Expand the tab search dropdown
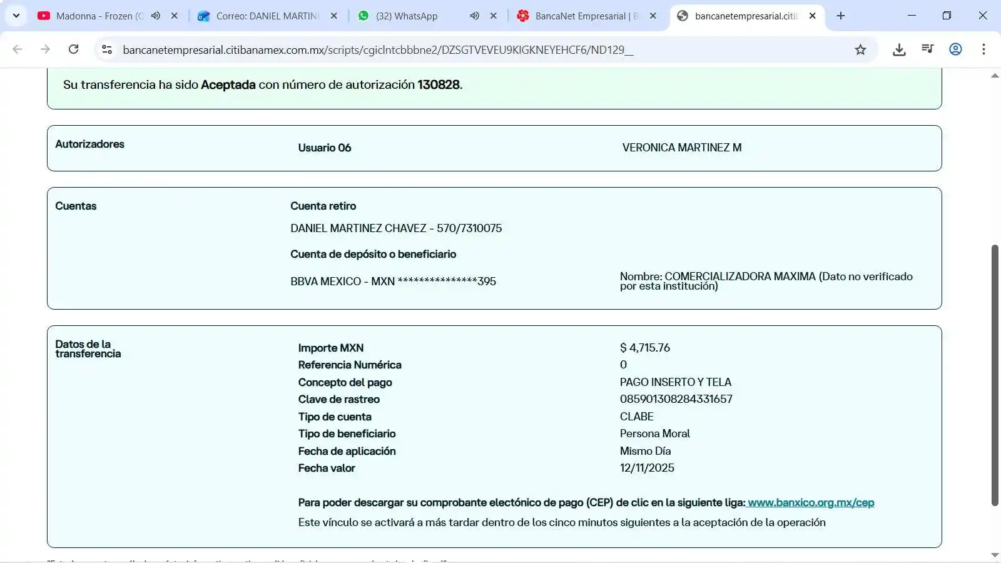 pos(16,16)
